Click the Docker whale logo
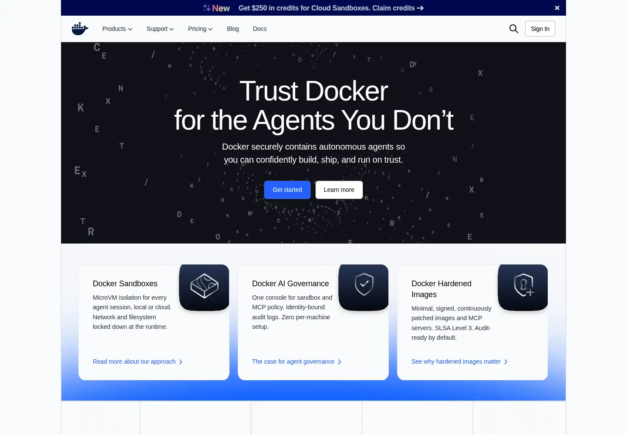Viewport: 627px width, 435px height. 80,29
